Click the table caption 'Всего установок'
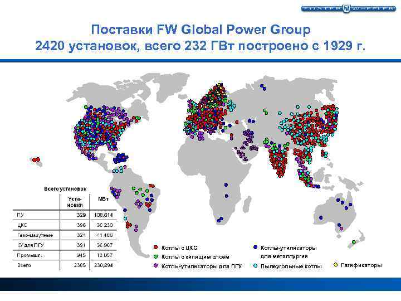 pyautogui.click(x=65, y=189)
